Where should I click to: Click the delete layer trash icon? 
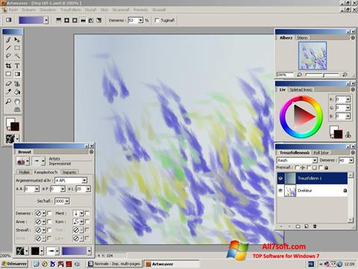click(315, 226)
